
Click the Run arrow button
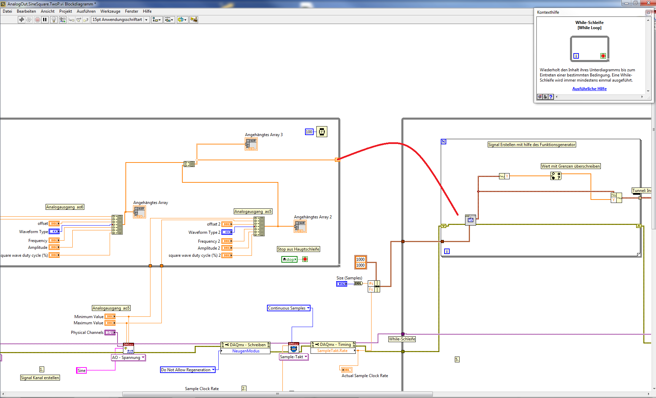click(21, 20)
